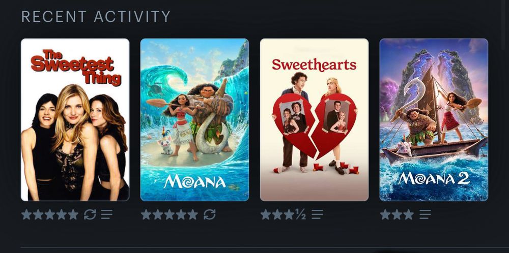View the Sweethearts broken-heart poster
The height and width of the screenshot is (253, 509).
(x=314, y=120)
